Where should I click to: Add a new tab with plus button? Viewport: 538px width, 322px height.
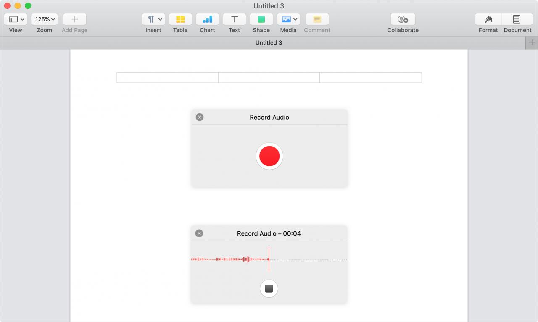coord(532,42)
